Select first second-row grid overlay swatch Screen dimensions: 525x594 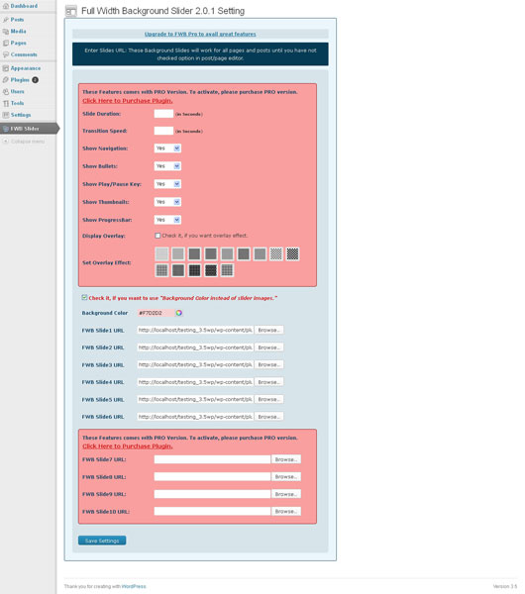(161, 270)
